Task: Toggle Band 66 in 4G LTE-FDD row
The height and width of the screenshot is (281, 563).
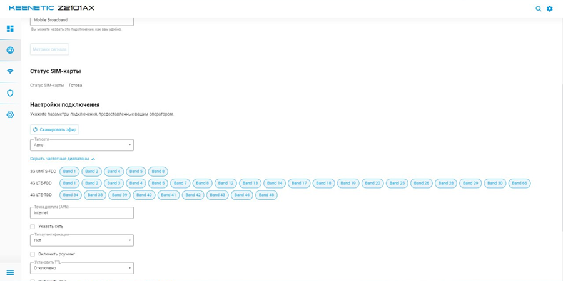Action: point(519,183)
